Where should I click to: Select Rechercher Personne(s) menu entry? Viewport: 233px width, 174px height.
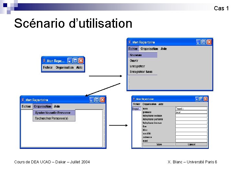pos(54,118)
